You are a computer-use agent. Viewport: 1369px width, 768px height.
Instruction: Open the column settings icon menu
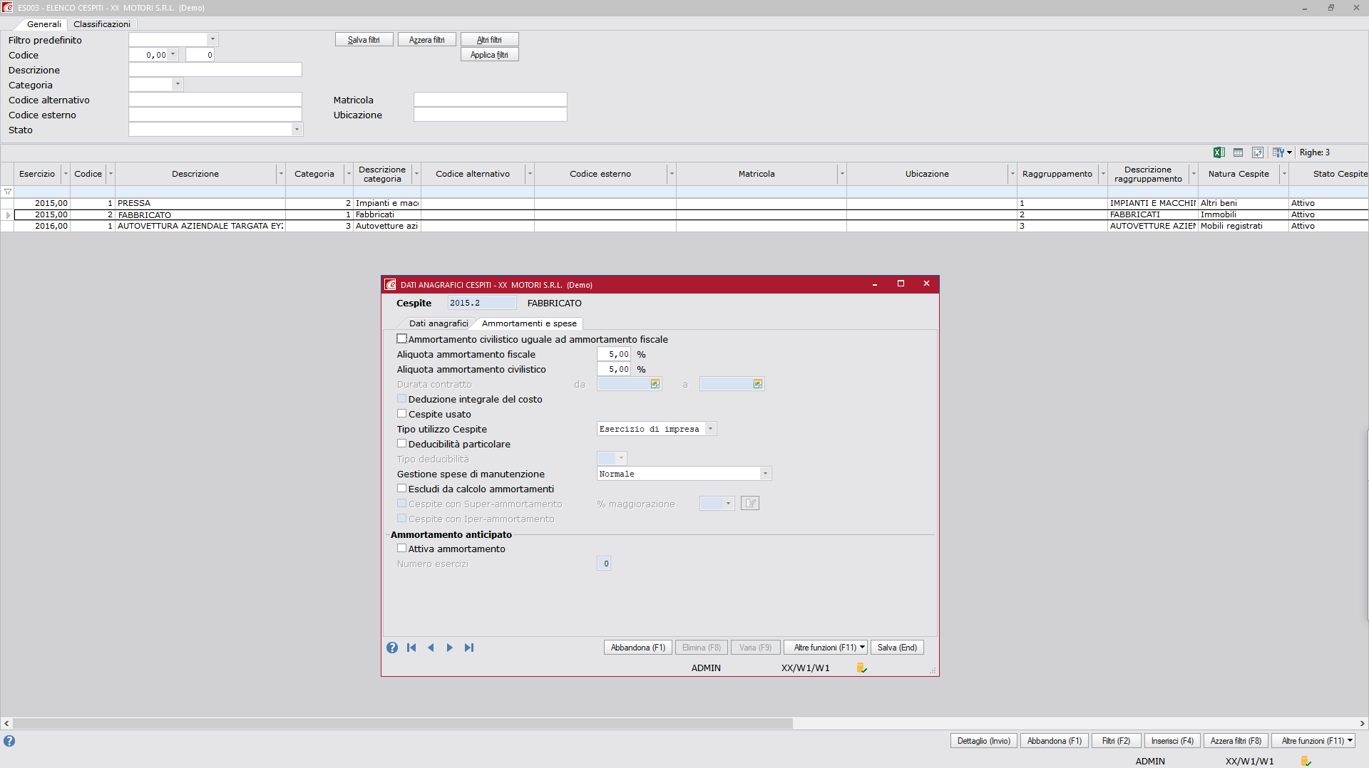tap(1282, 152)
